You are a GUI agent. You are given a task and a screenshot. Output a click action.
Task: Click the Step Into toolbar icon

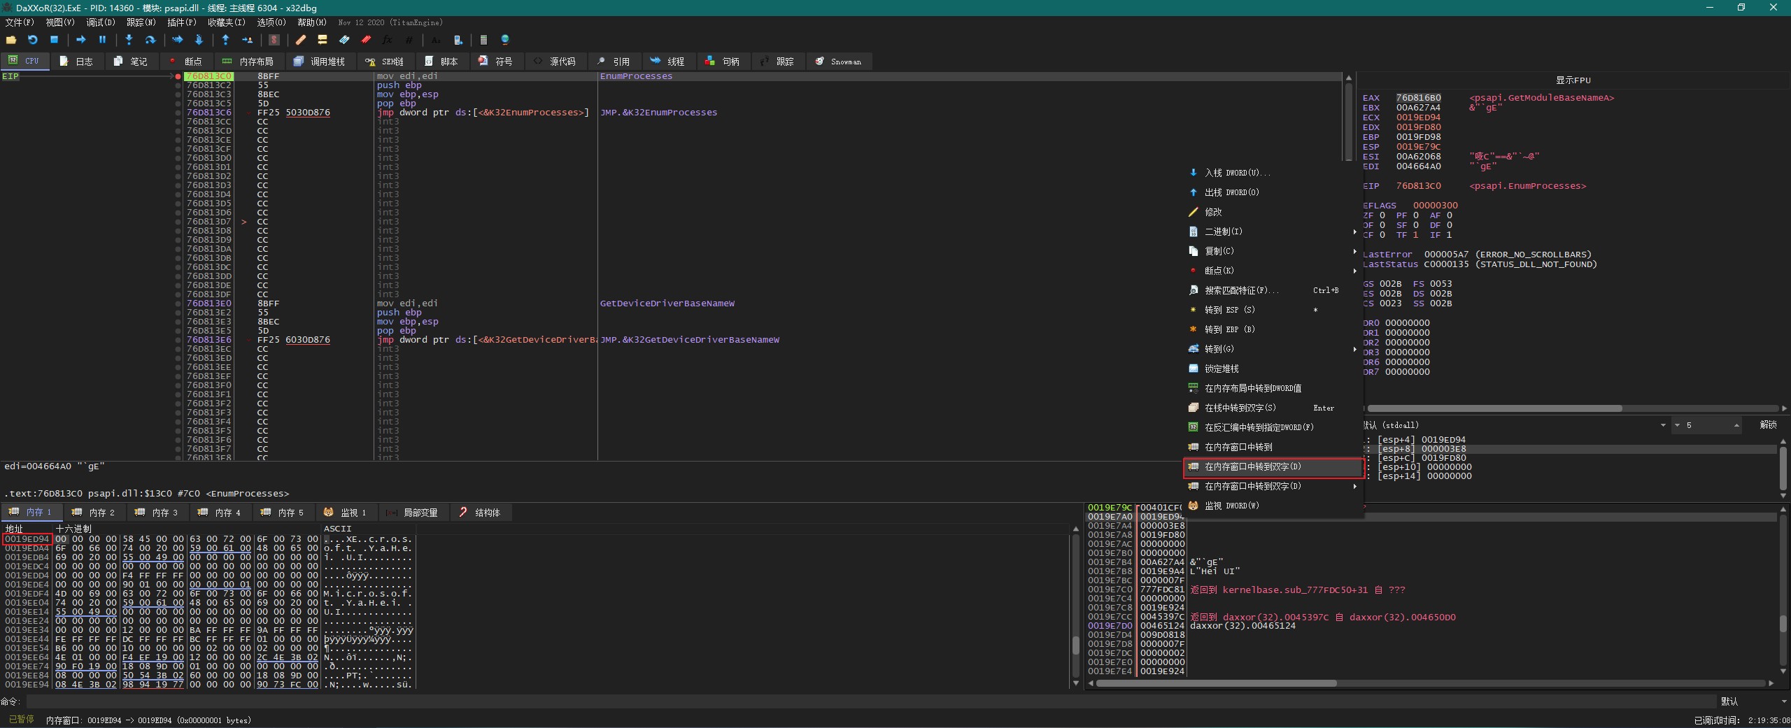tap(129, 40)
